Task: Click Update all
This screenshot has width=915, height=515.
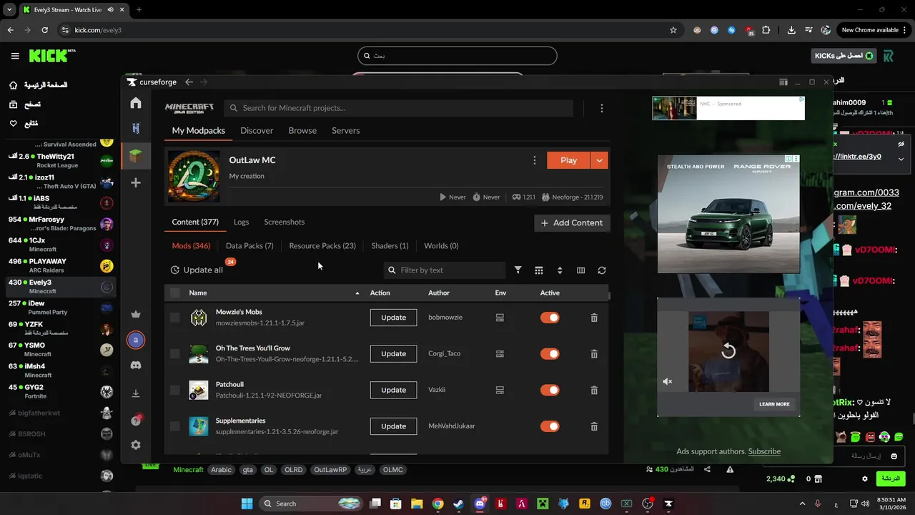Action: 197,270
